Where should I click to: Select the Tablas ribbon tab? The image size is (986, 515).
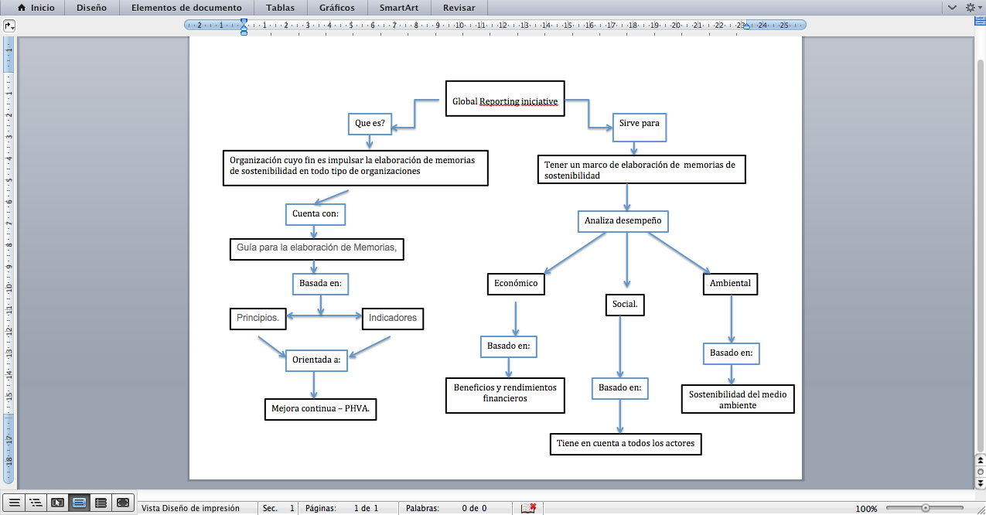(280, 8)
